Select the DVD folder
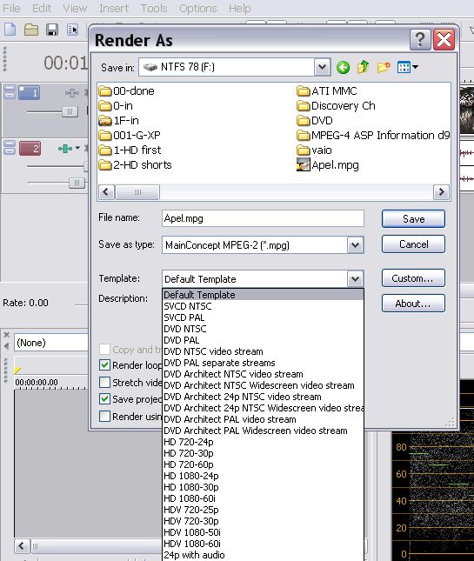Image resolution: width=474 pixels, height=561 pixels. pos(315,121)
